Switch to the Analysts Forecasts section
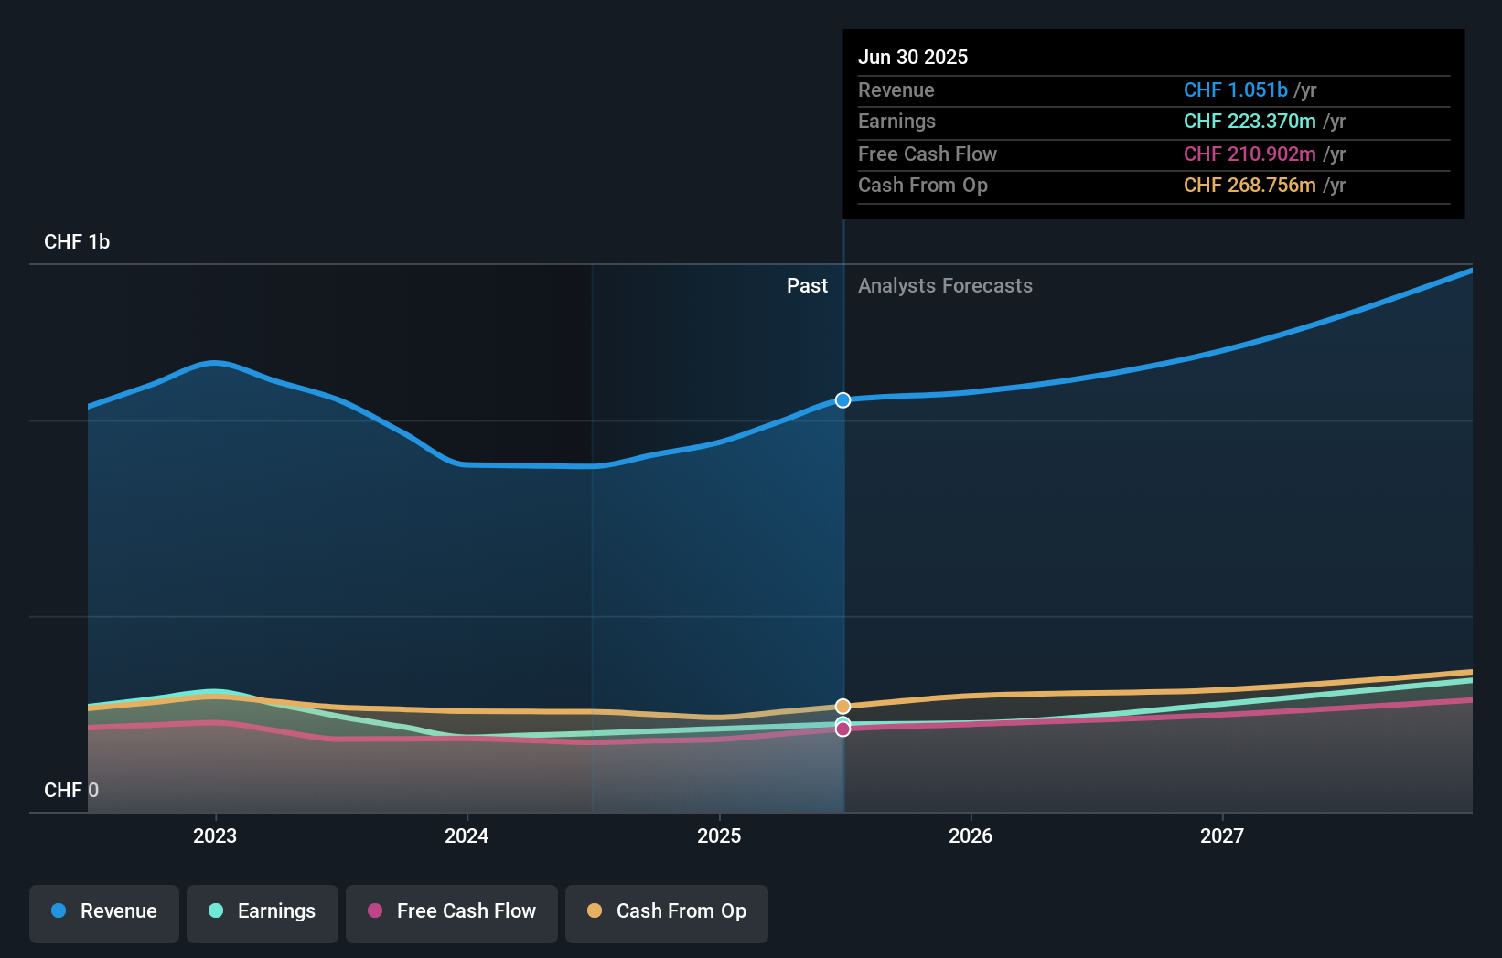1502x958 pixels. (x=945, y=285)
